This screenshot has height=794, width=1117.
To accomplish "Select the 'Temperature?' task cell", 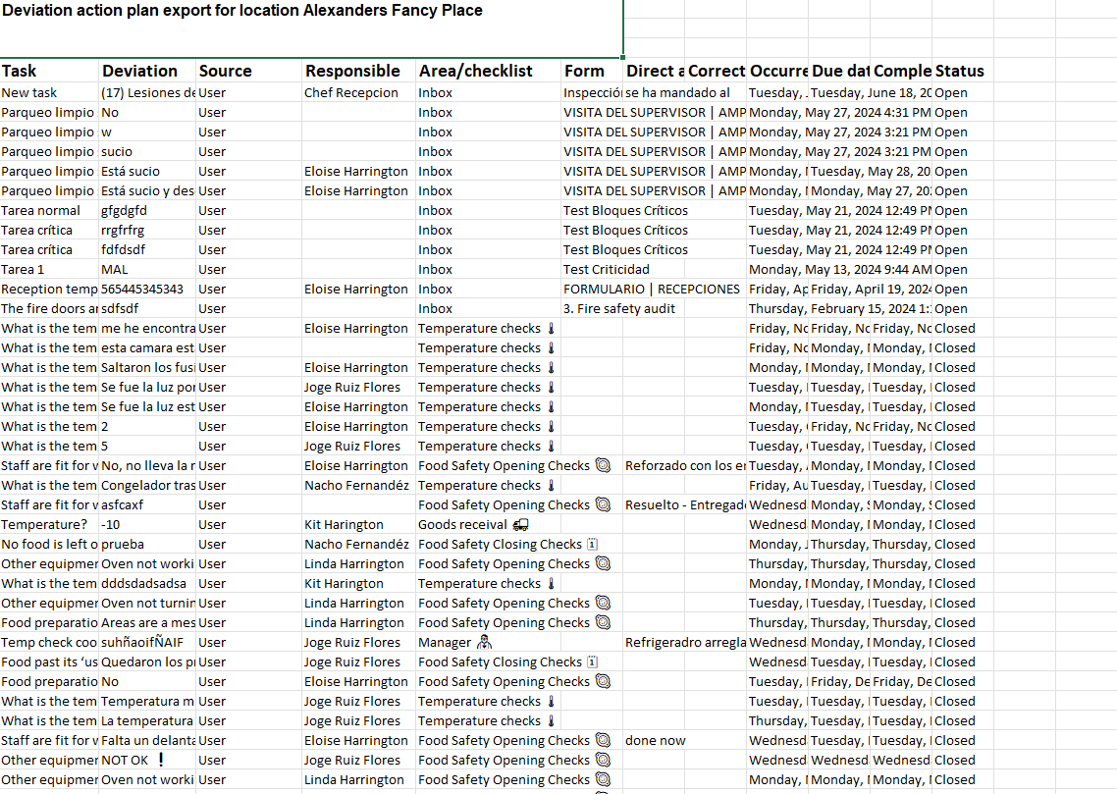I will (x=49, y=525).
